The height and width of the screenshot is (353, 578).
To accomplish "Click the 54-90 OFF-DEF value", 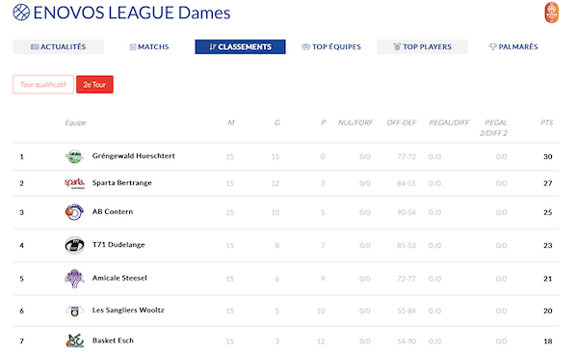I will [407, 341].
